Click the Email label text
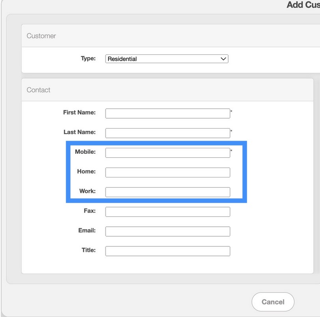The height and width of the screenshot is (317, 320). click(87, 231)
